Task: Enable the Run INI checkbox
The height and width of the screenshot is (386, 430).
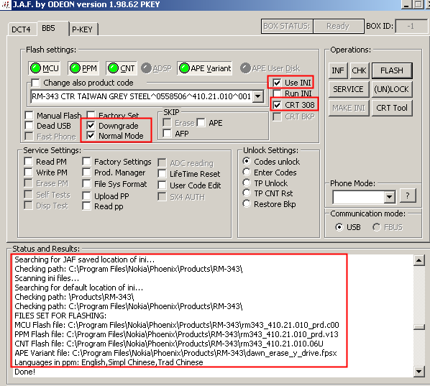Action: [277, 93]
